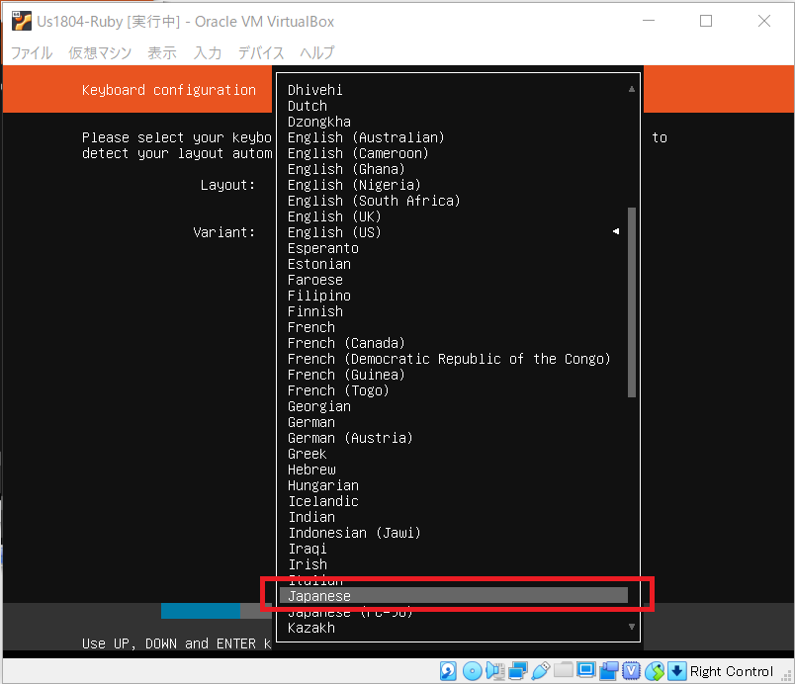Open the デバイス menu
795x684 pixels.
[261, 52]
